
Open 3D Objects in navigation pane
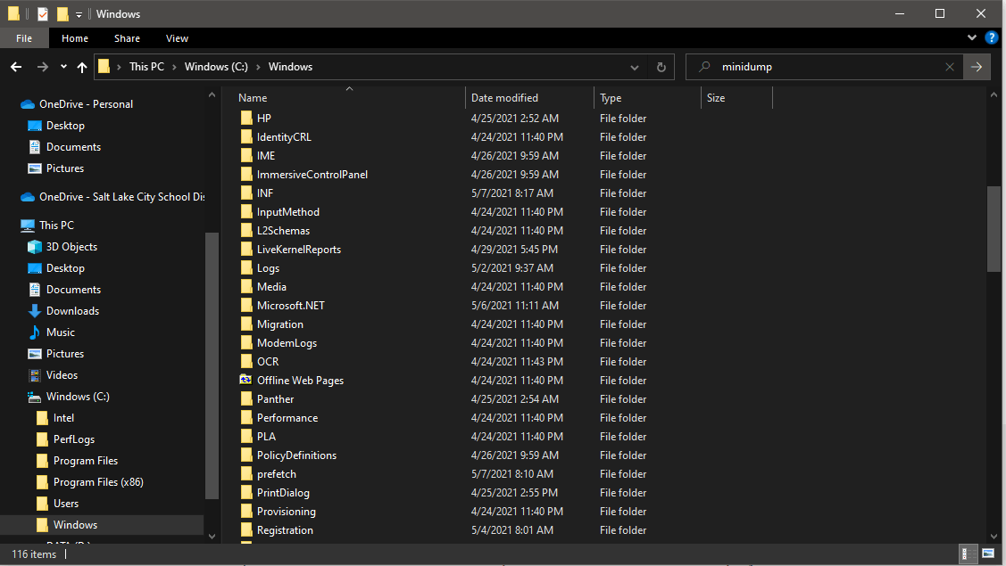pyautogui.click(x=71, y=247)
